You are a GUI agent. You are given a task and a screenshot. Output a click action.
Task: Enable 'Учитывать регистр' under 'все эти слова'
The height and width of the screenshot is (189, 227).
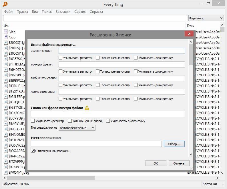pyautogui.click(x=61, y=58)
